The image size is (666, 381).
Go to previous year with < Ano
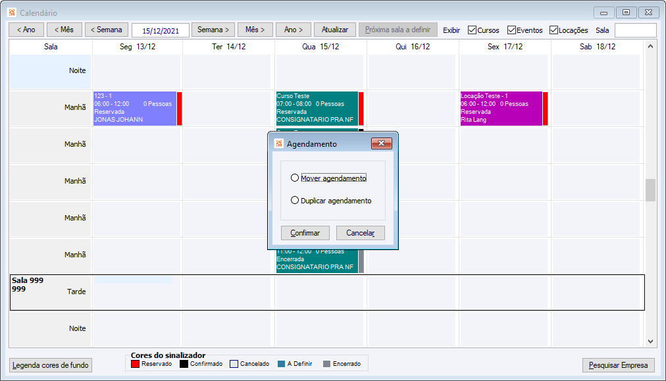coord(26,30)
